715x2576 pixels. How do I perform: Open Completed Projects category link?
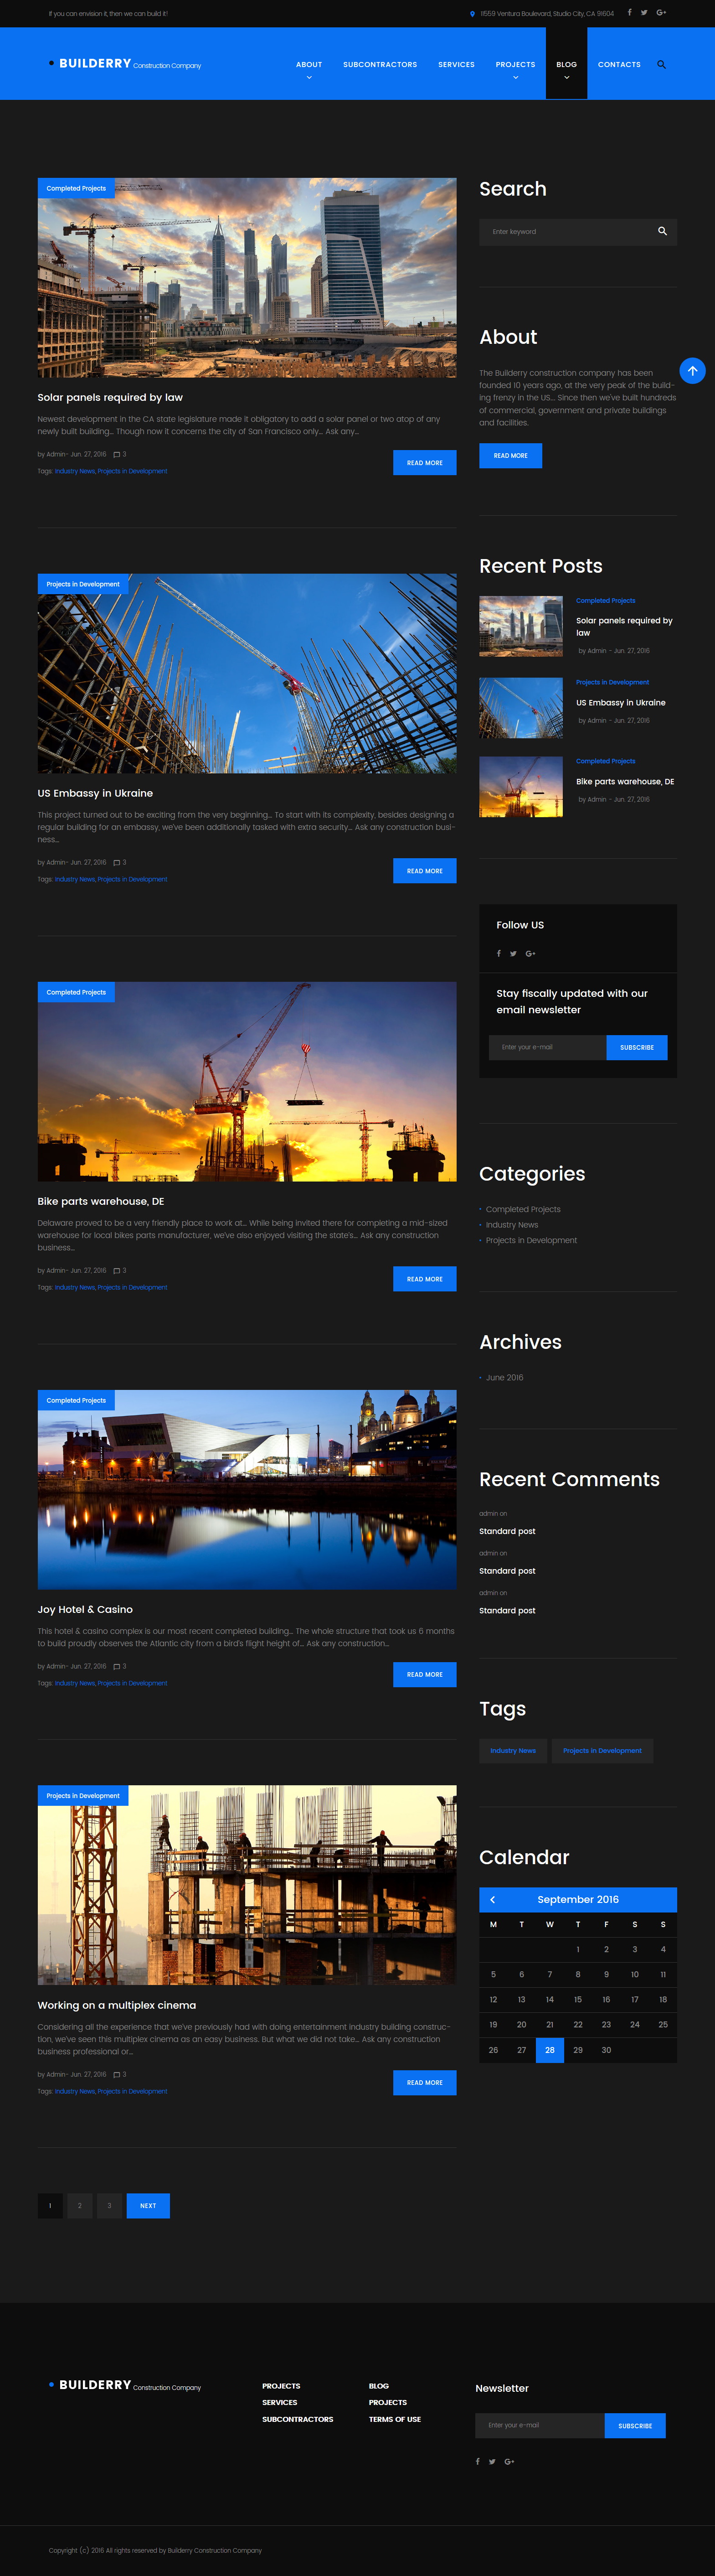click(x=523, y=1209)
